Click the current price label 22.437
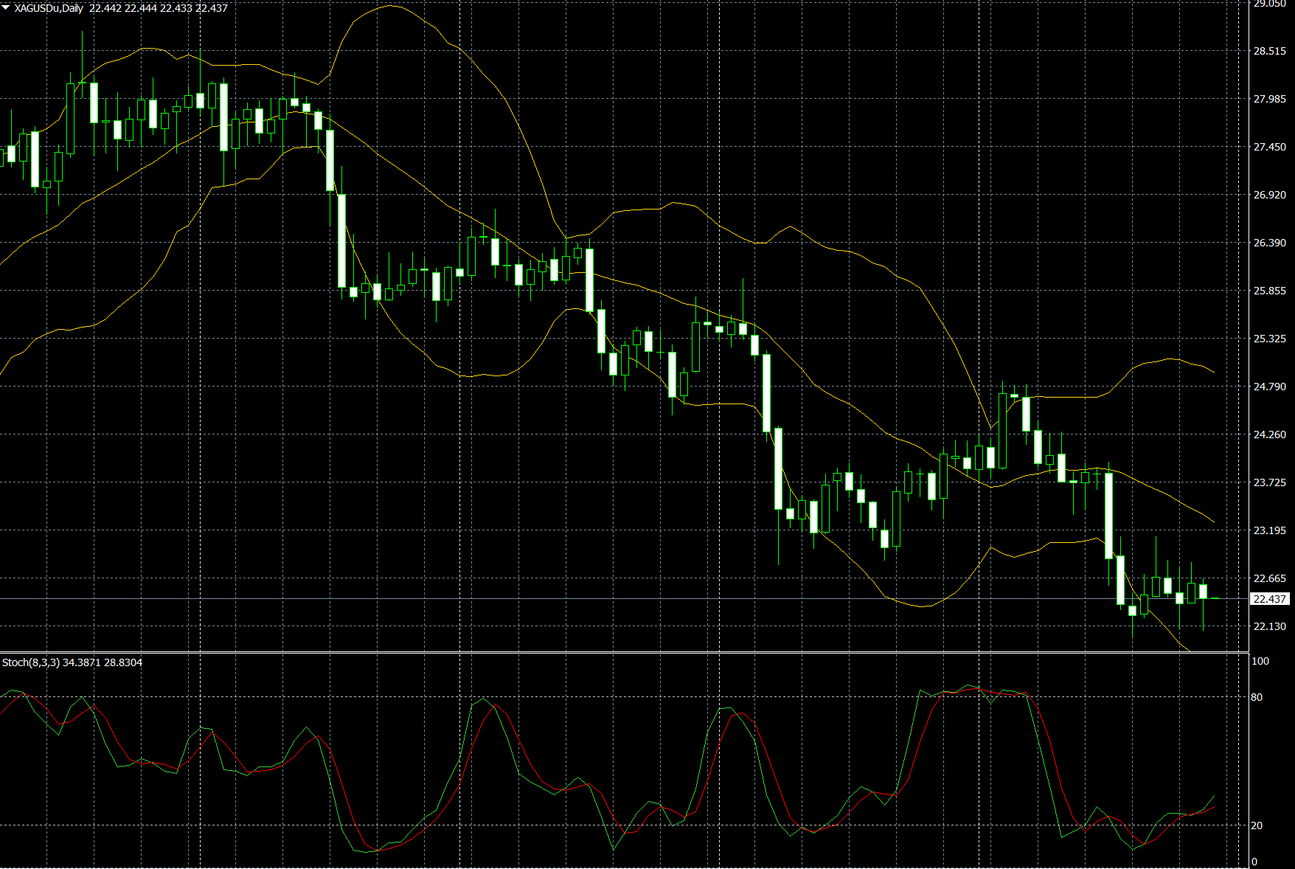The width and height of the screenshot is (1295, 869). [1270, 599]
